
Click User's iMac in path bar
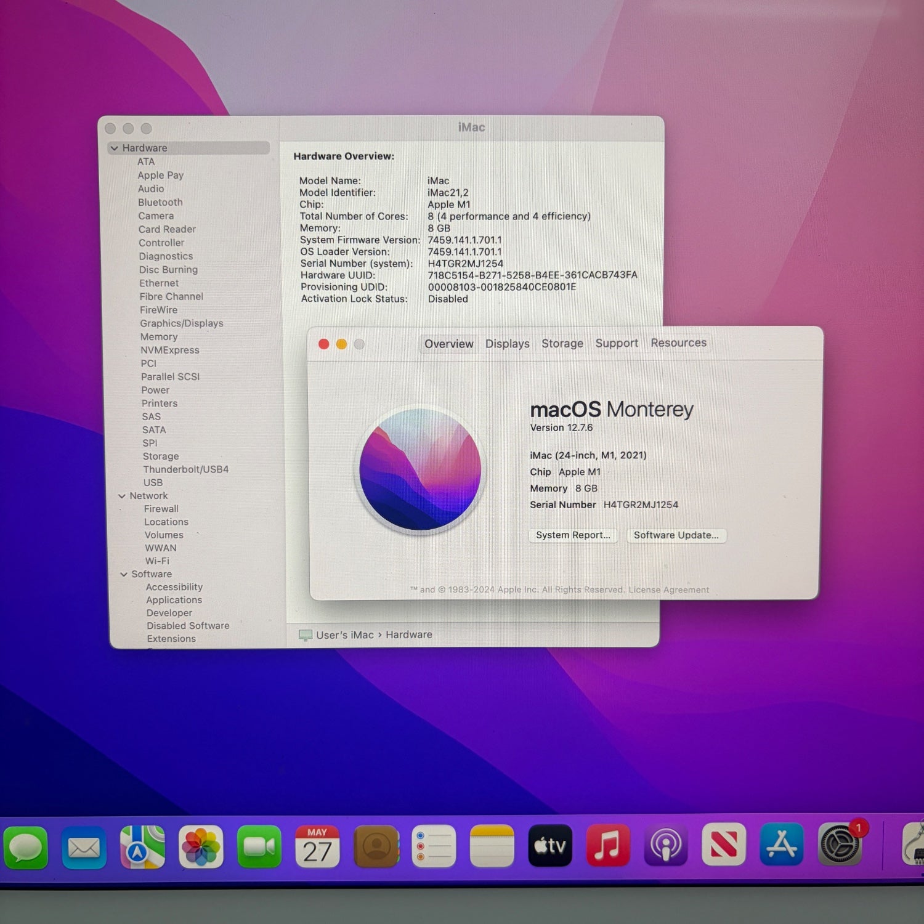345,635
